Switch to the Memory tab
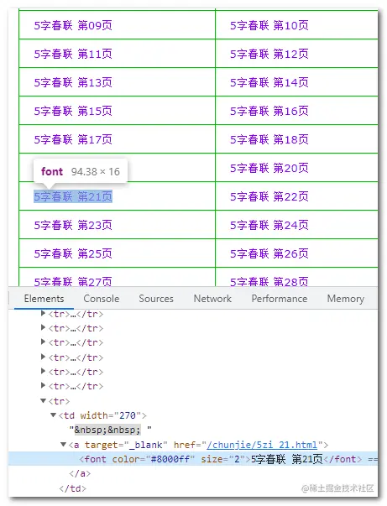 click(346, 299)
